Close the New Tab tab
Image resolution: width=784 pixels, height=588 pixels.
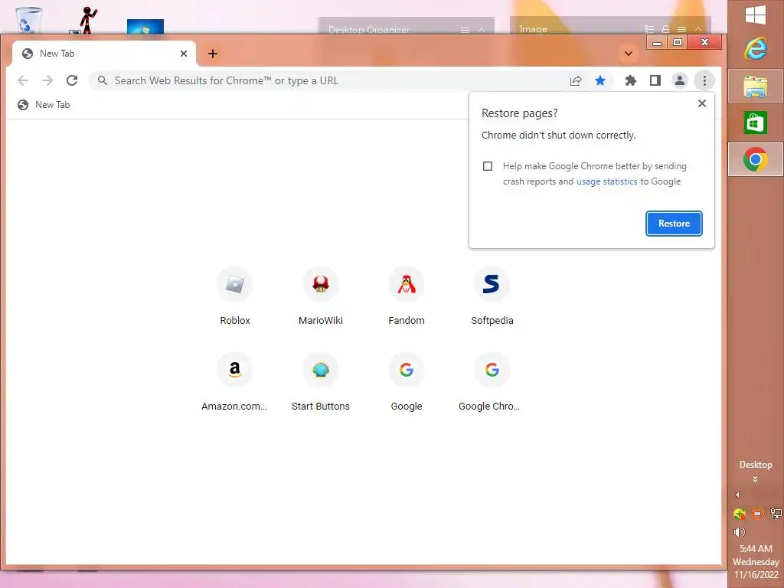pyautogui.click(x=184, y=54)
